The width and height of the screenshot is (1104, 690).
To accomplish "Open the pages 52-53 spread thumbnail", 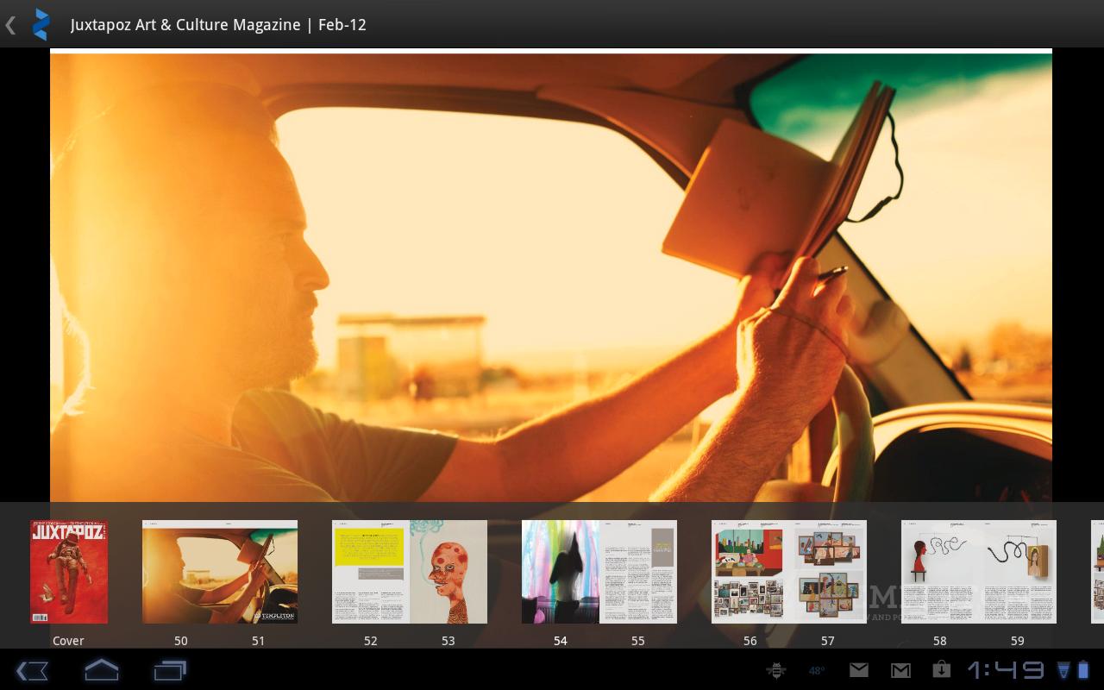I will 410,572.
